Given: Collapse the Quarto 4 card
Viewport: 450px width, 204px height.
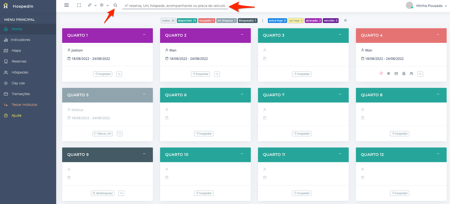Looking at the screenshot, I should coord(438,35).
